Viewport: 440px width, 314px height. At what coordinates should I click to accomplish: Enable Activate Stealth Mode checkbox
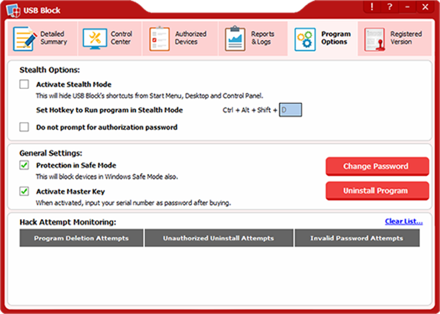click(x=24, y=84)
